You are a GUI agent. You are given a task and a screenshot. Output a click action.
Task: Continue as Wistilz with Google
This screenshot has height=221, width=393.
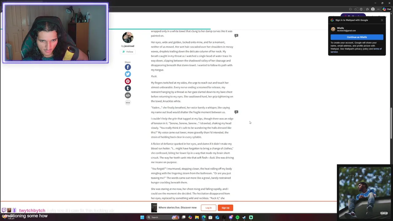click(357, 37)
